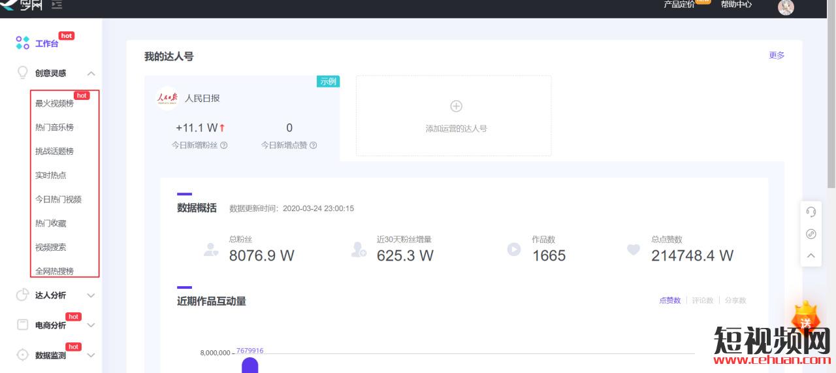This screenshot has height=373, width=836.
Task: Select 点赞数 chart metric
Action: click(x=669, y=300)
